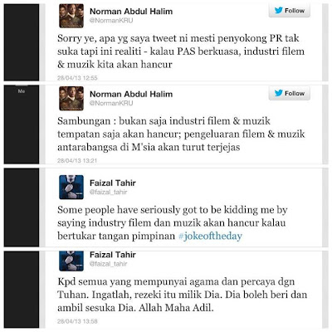
Task: Open @faizal_tahir handle in last tweet
Action: (x=108, y=264)
